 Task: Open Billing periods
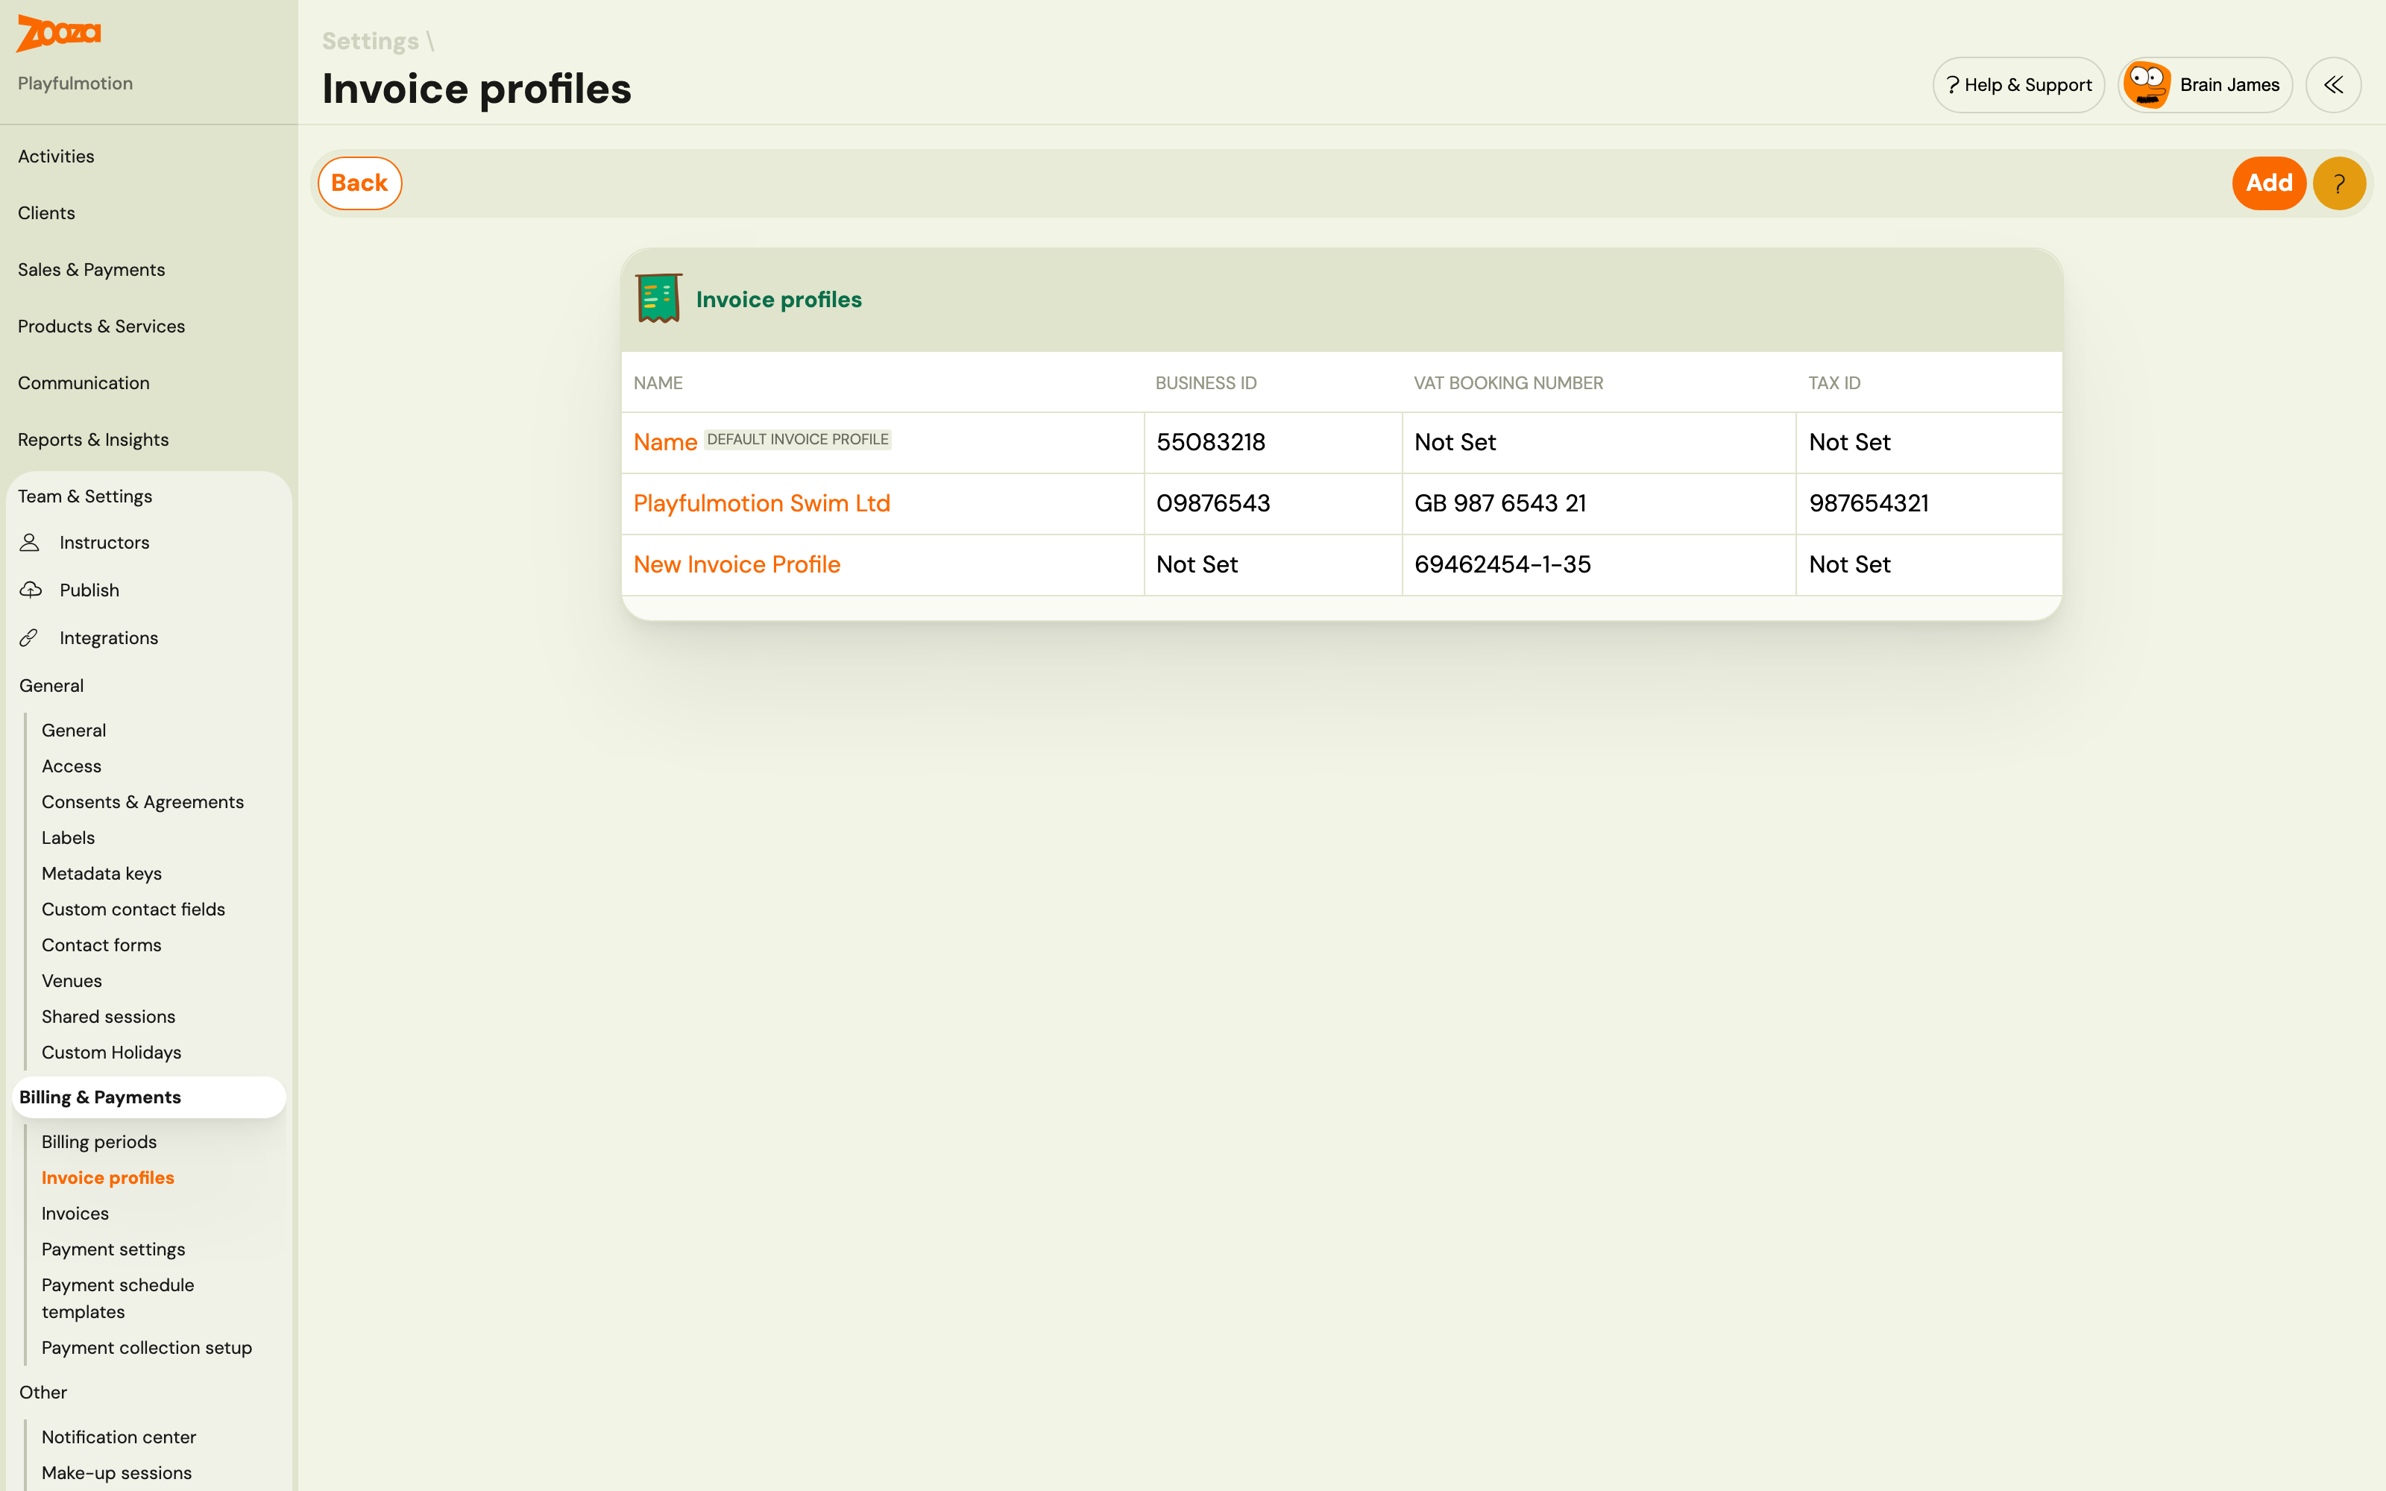pyautogui.click(x=98, y=1142)
